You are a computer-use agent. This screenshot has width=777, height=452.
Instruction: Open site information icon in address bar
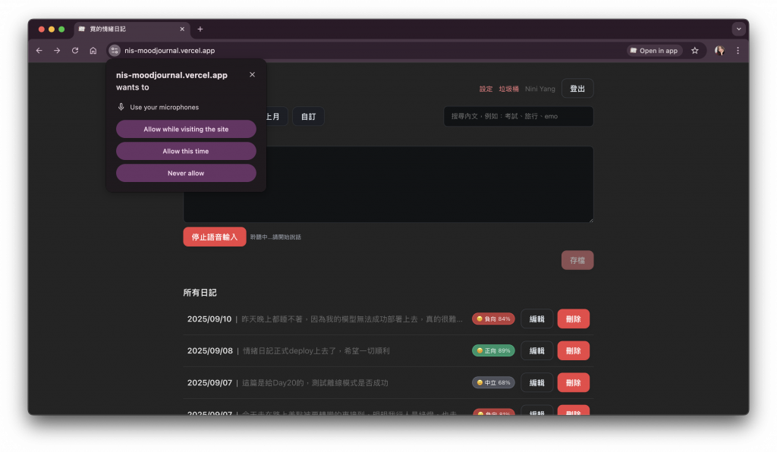point(115,51)
